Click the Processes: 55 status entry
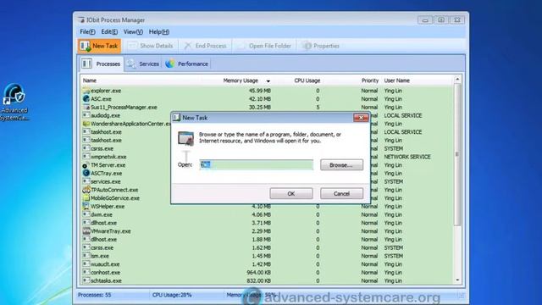The width and height of the screenshot is (542, 305). click(x=95, y=295)
